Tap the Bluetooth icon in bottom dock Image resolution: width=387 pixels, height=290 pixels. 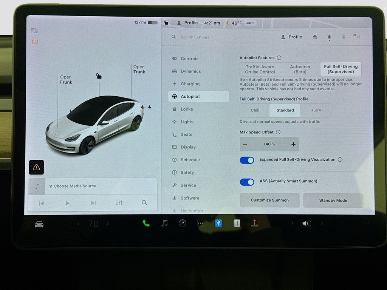pos(218,223)
